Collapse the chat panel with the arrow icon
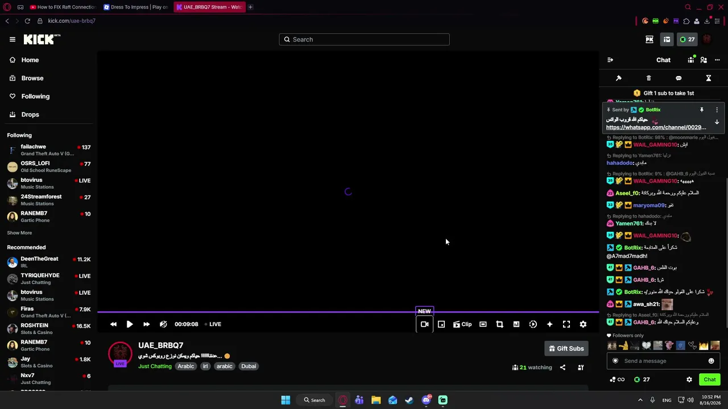This screenshot has width=728, height=409. point(610,60)
